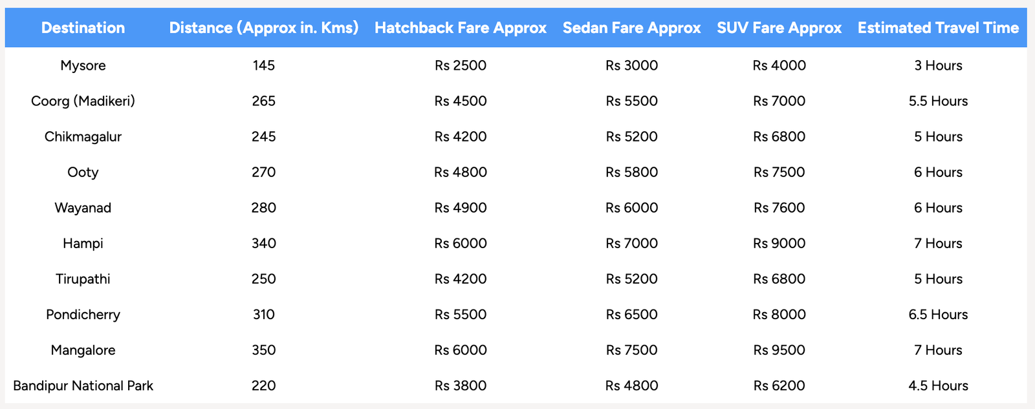Click the Sedan Fare Approx column header

pos(631,28)
